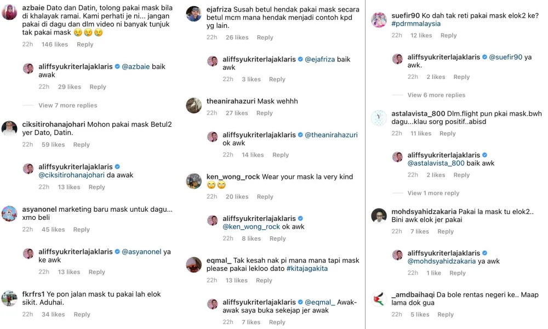Expand View 7 more replies
This screenshot has height=329, width=548.
[67, 105]
